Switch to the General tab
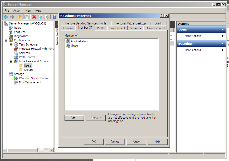229x161 pixels. pos(68,28)
